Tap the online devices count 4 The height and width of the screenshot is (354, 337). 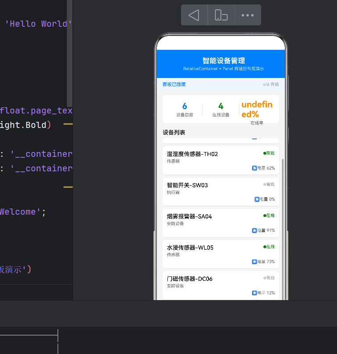[x=221, y=106]
